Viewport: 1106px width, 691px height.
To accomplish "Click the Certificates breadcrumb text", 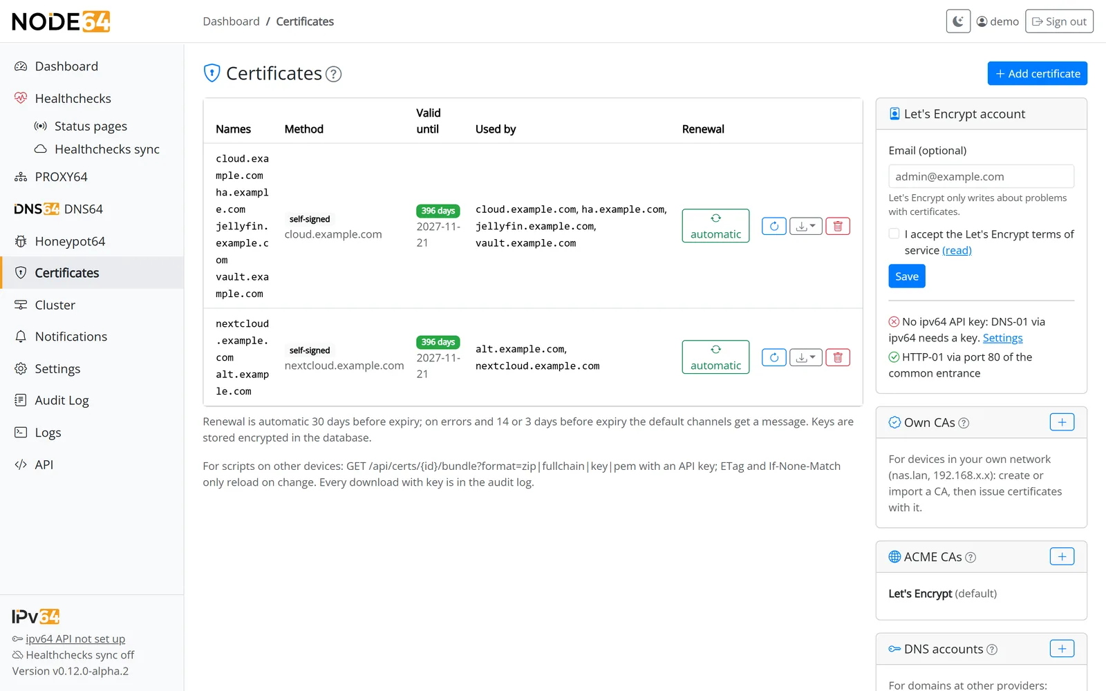I will point(305,21).
